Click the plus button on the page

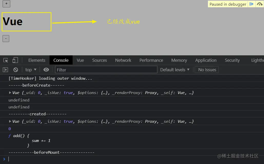click(x=6, y=4)
